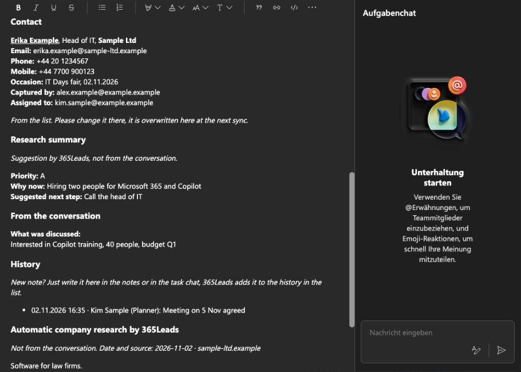Expand the font color dropdown arrow

(181, 7)
